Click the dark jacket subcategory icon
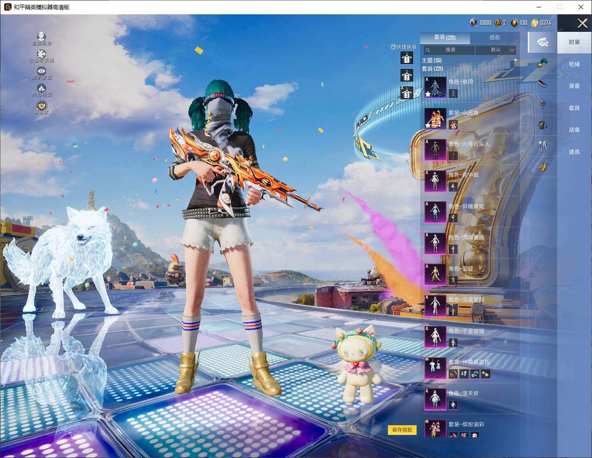 543,125
